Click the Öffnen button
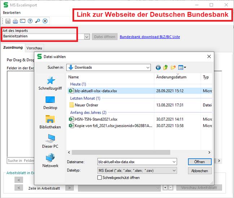This screenshot has height=198, width=234. [199, 162]
